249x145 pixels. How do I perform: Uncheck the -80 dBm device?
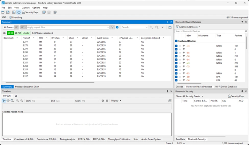point(176,77)
